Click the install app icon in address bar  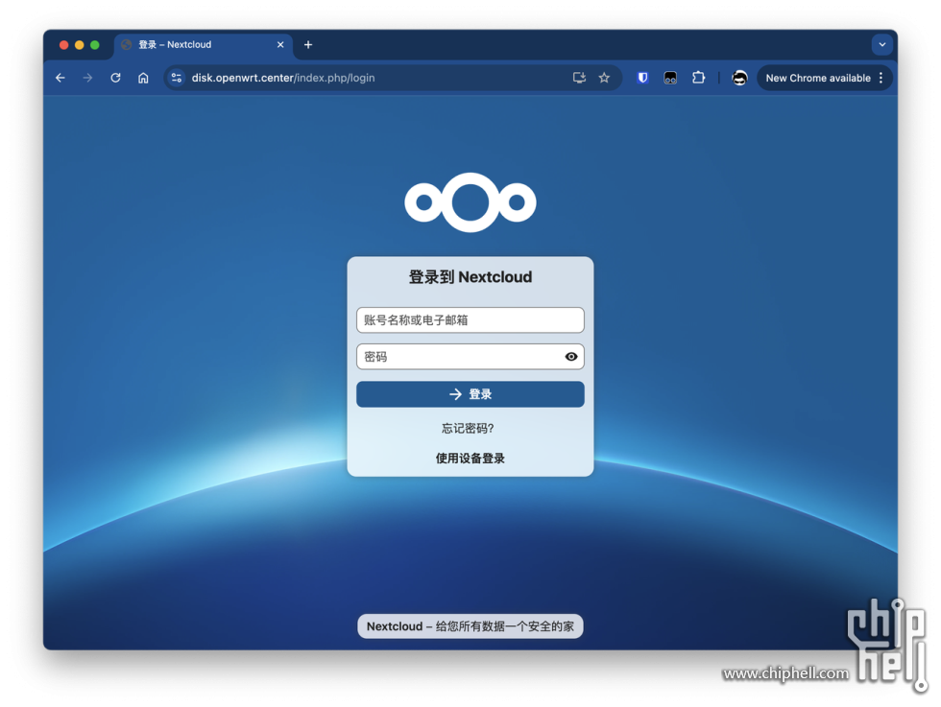(579, 78)
